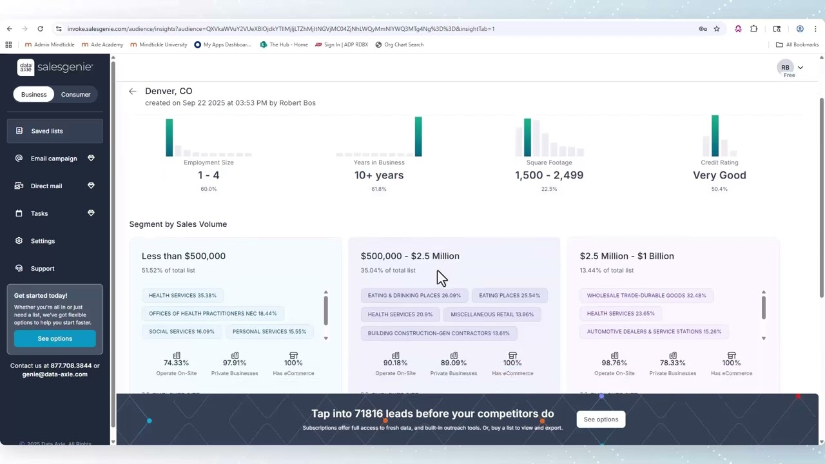Click premium diamond badge next to Email campaign

[91, 159]
